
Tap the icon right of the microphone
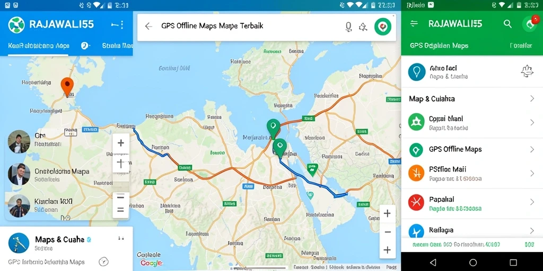pyautogui.click(x=363, y=26)
